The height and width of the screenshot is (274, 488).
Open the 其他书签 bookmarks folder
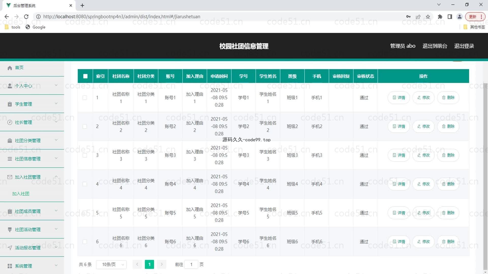pyautogui.click(x=474, y=27)
